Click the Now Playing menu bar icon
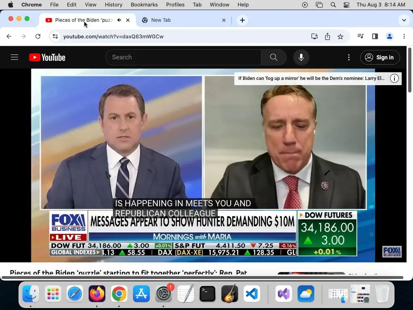Image resolution: width=413 pixels, height=310 pixels. 305,5
